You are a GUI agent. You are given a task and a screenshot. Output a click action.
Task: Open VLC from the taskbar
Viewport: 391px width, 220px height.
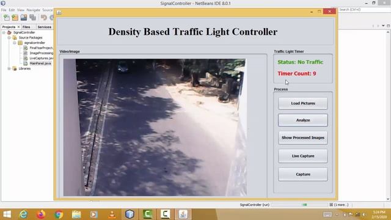112,215
